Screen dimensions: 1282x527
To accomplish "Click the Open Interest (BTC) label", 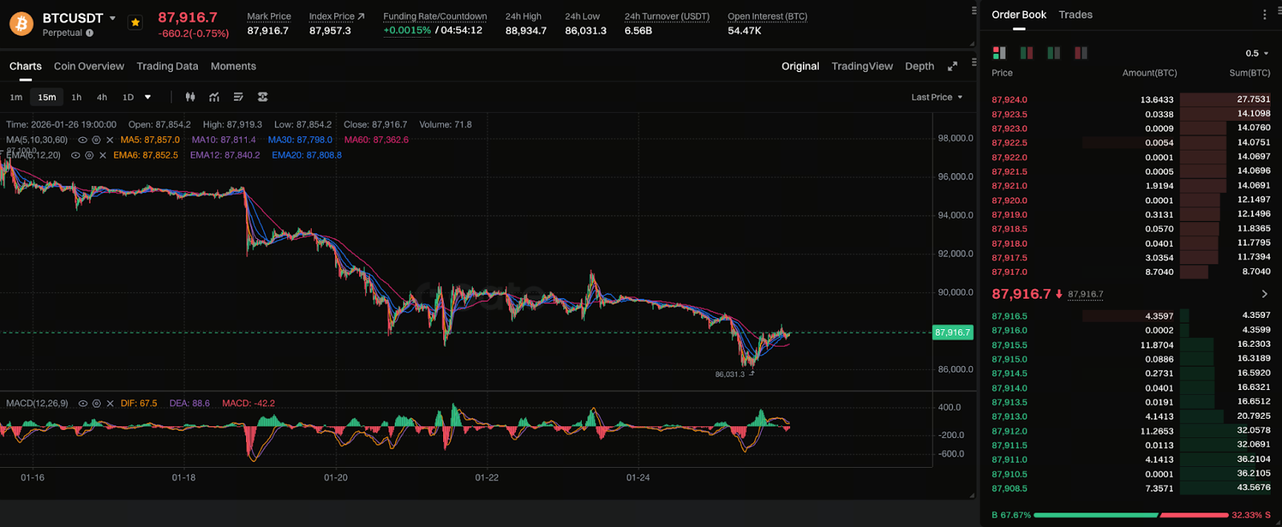I will click(x=768, y=16).
